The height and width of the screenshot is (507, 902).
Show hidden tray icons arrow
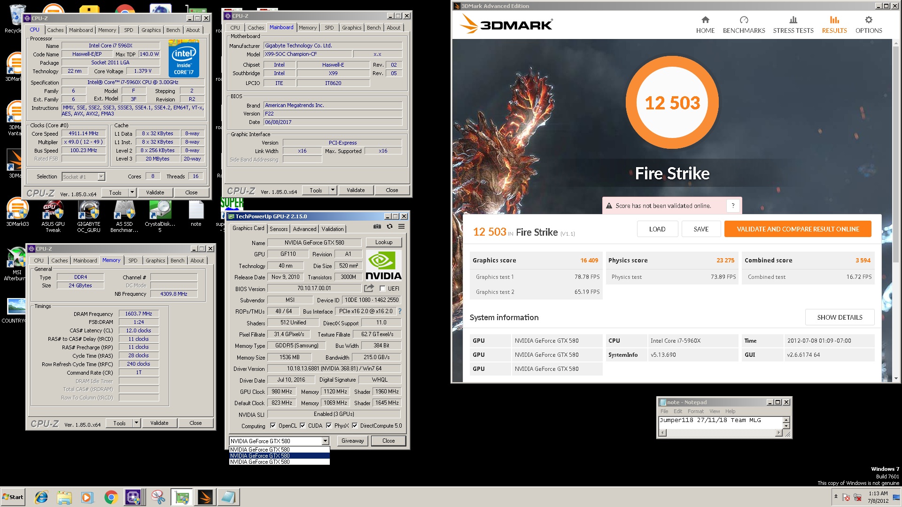click(x=836, y=496)
